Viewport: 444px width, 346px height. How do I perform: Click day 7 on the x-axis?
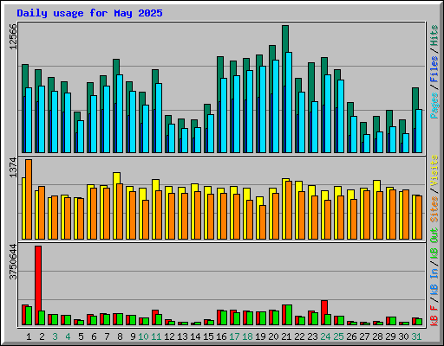(107, 336)
